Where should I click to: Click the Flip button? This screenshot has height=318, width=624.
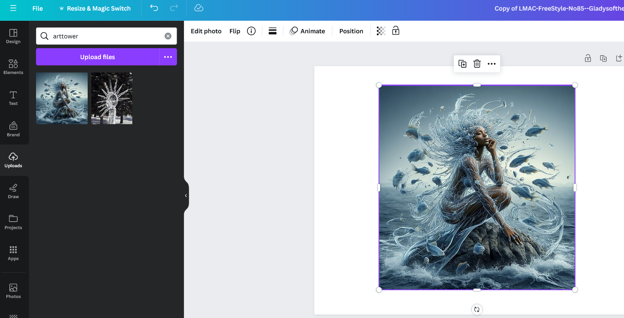tap(235, 31)
